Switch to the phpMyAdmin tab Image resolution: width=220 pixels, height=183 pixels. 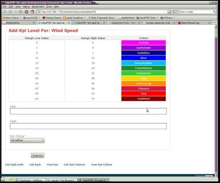18,23
